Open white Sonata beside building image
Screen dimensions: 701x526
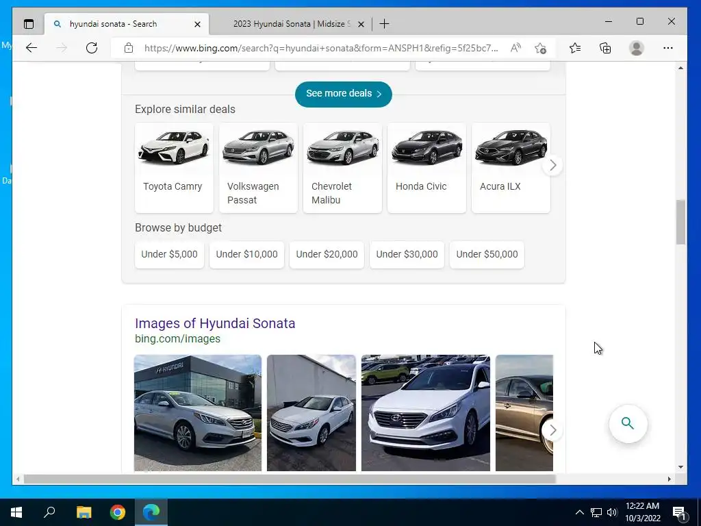[x=311, y=412]
